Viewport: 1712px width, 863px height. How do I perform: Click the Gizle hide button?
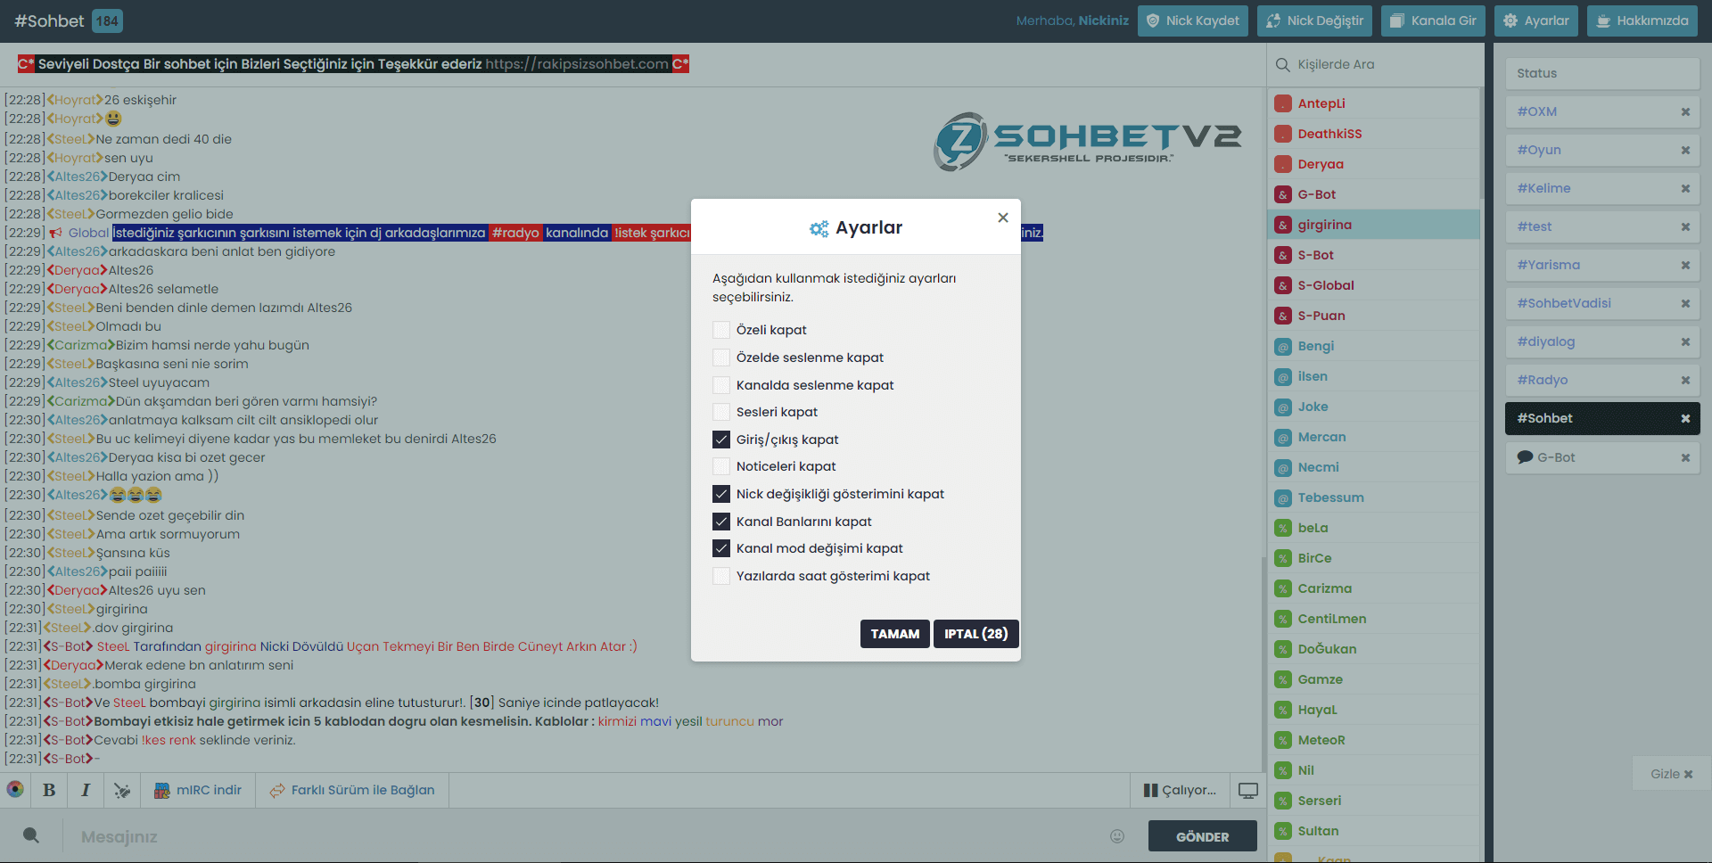point(1671,774)
